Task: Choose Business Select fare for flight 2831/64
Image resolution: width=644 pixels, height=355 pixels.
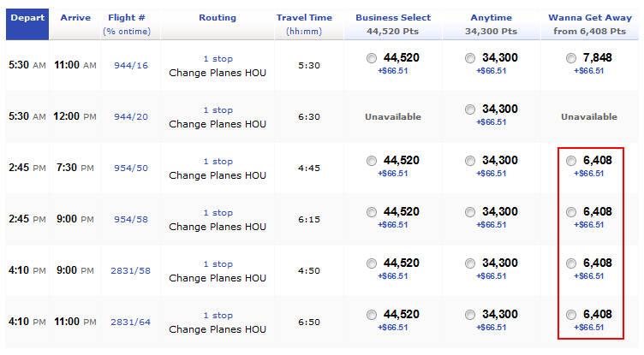Action: pyautogui.click(x=372, y=315)
